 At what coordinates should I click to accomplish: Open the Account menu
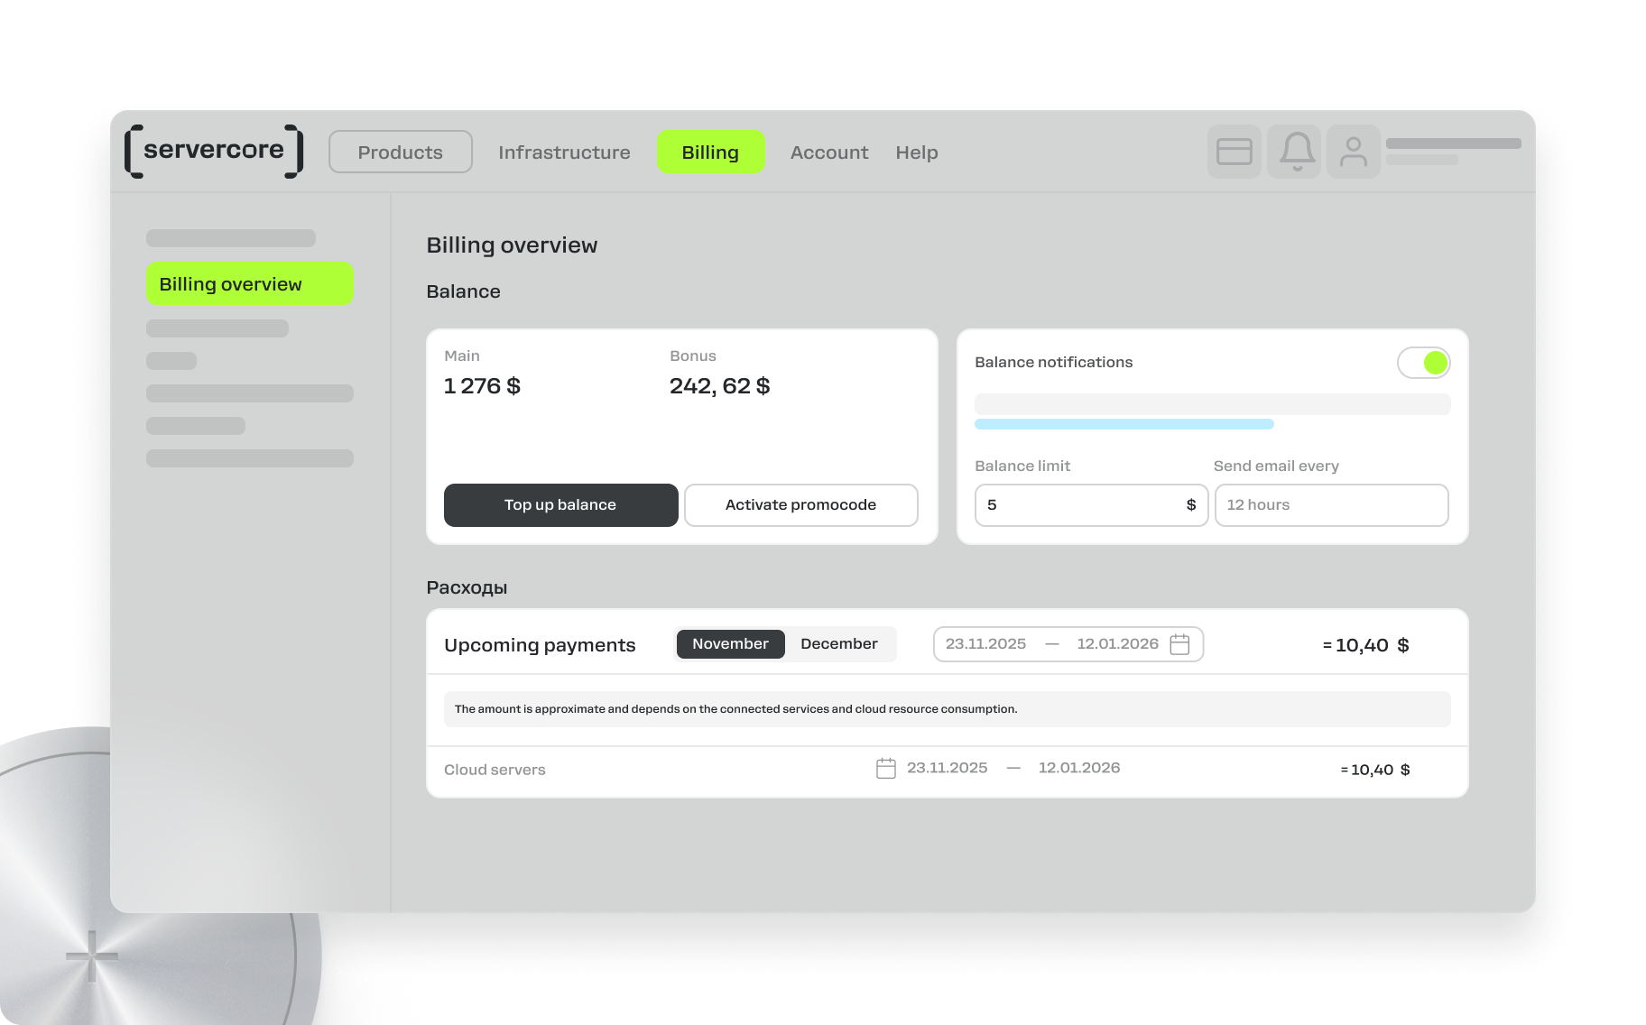point(829,152)
